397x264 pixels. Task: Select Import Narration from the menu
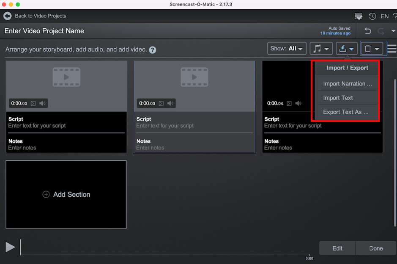coord(347,83)
